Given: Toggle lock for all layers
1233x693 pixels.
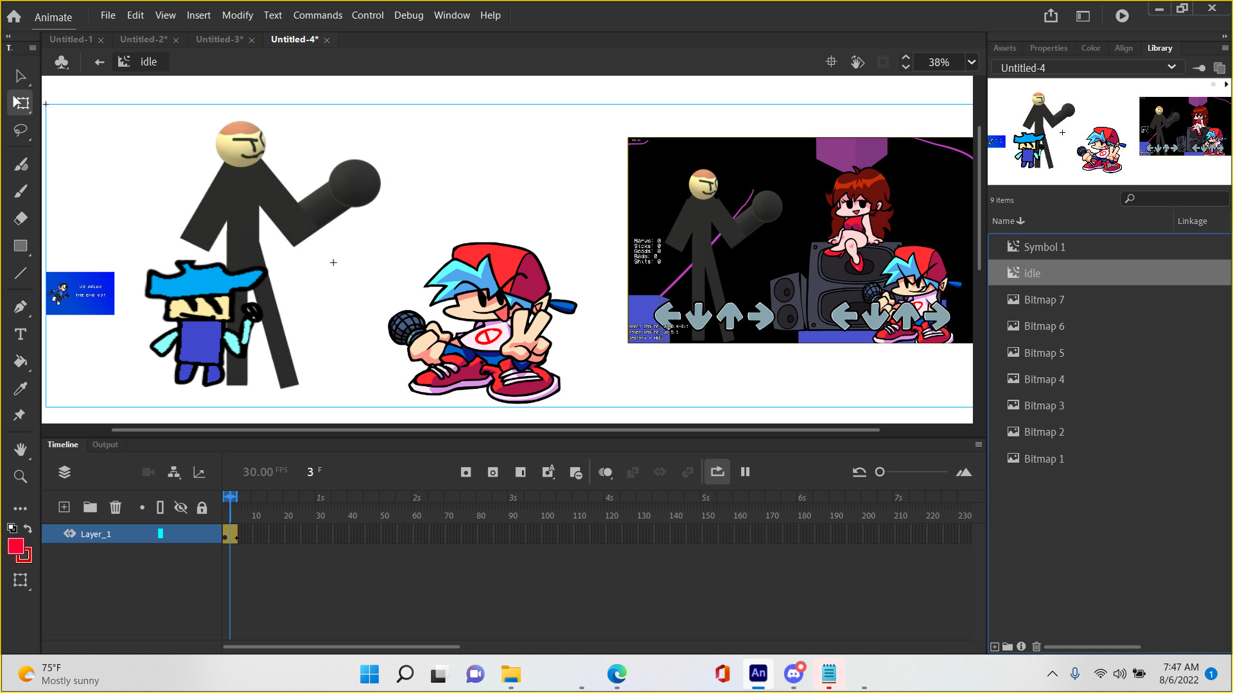Looking at the screenshot, I should [x=202, y=508].
